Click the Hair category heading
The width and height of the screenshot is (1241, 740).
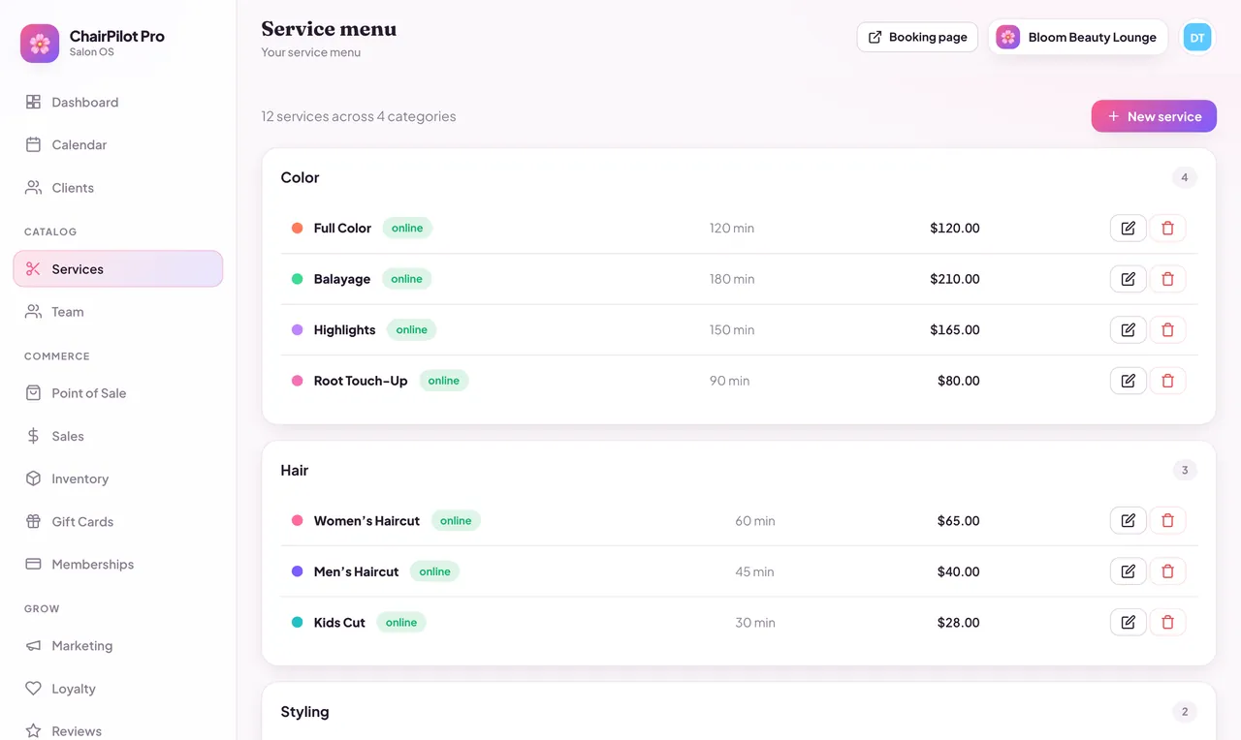(x=295, y=471)
